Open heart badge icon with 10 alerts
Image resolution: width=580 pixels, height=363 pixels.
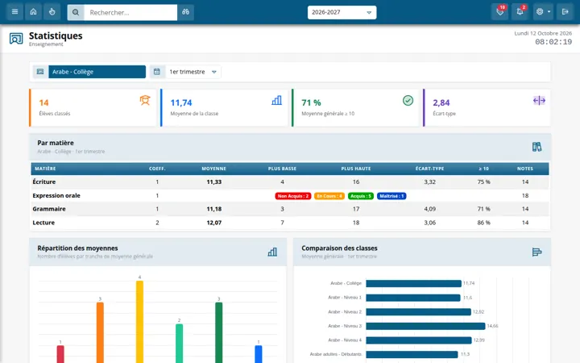[500, 12]
